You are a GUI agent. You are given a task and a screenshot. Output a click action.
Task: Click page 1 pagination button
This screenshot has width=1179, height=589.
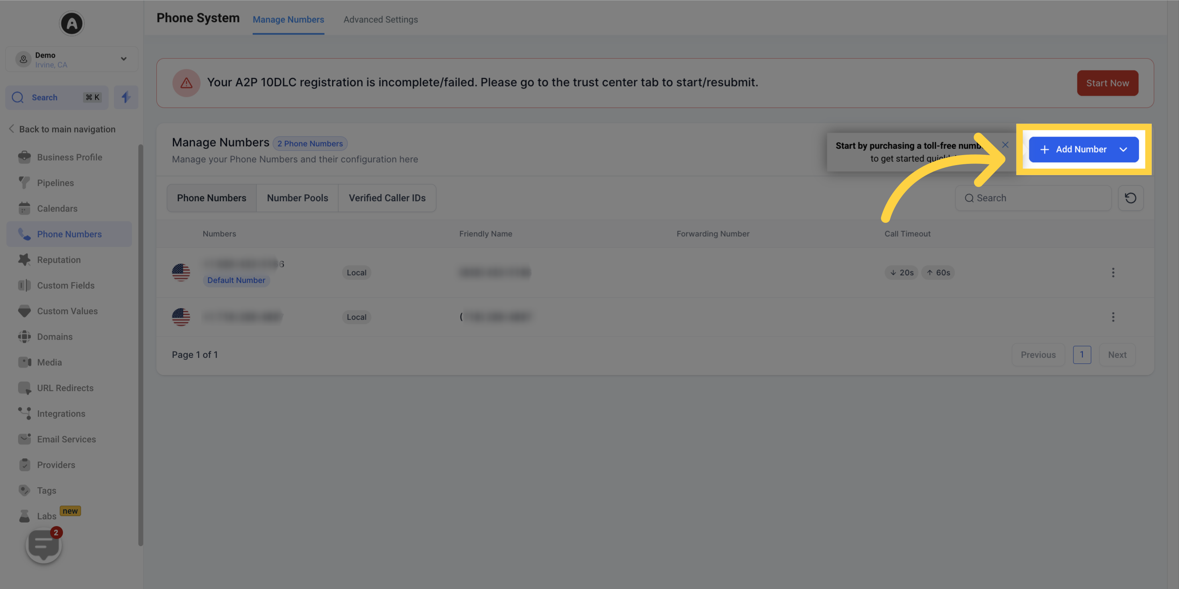(1082, 355)
